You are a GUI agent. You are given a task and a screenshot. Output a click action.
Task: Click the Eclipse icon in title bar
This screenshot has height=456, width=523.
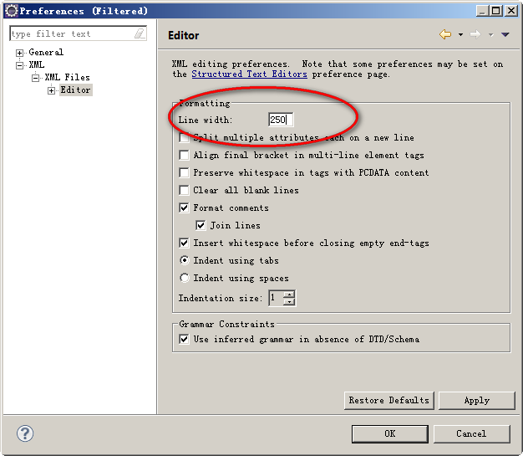[x=11, y=11]
